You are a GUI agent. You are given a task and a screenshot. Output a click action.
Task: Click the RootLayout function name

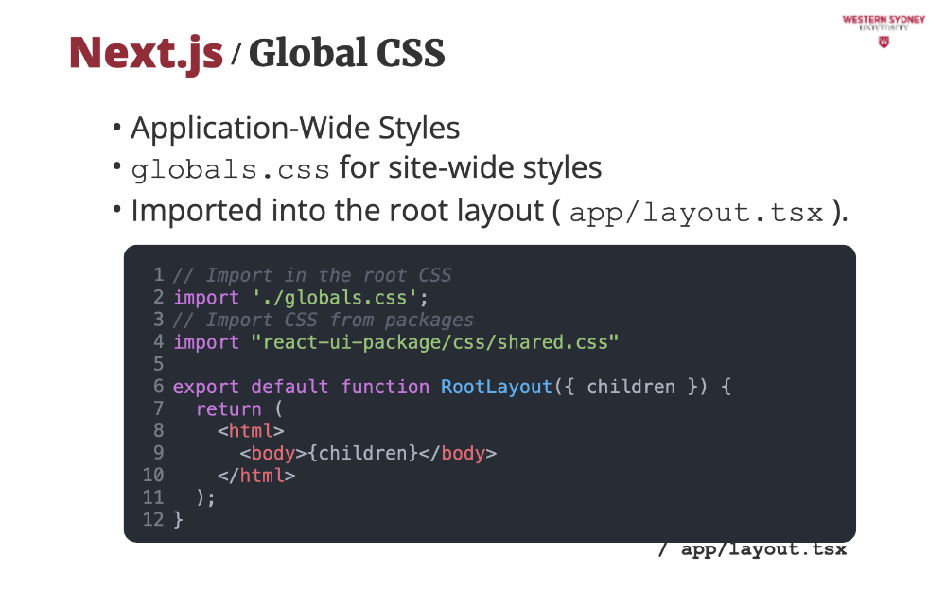tap(496, 387)
